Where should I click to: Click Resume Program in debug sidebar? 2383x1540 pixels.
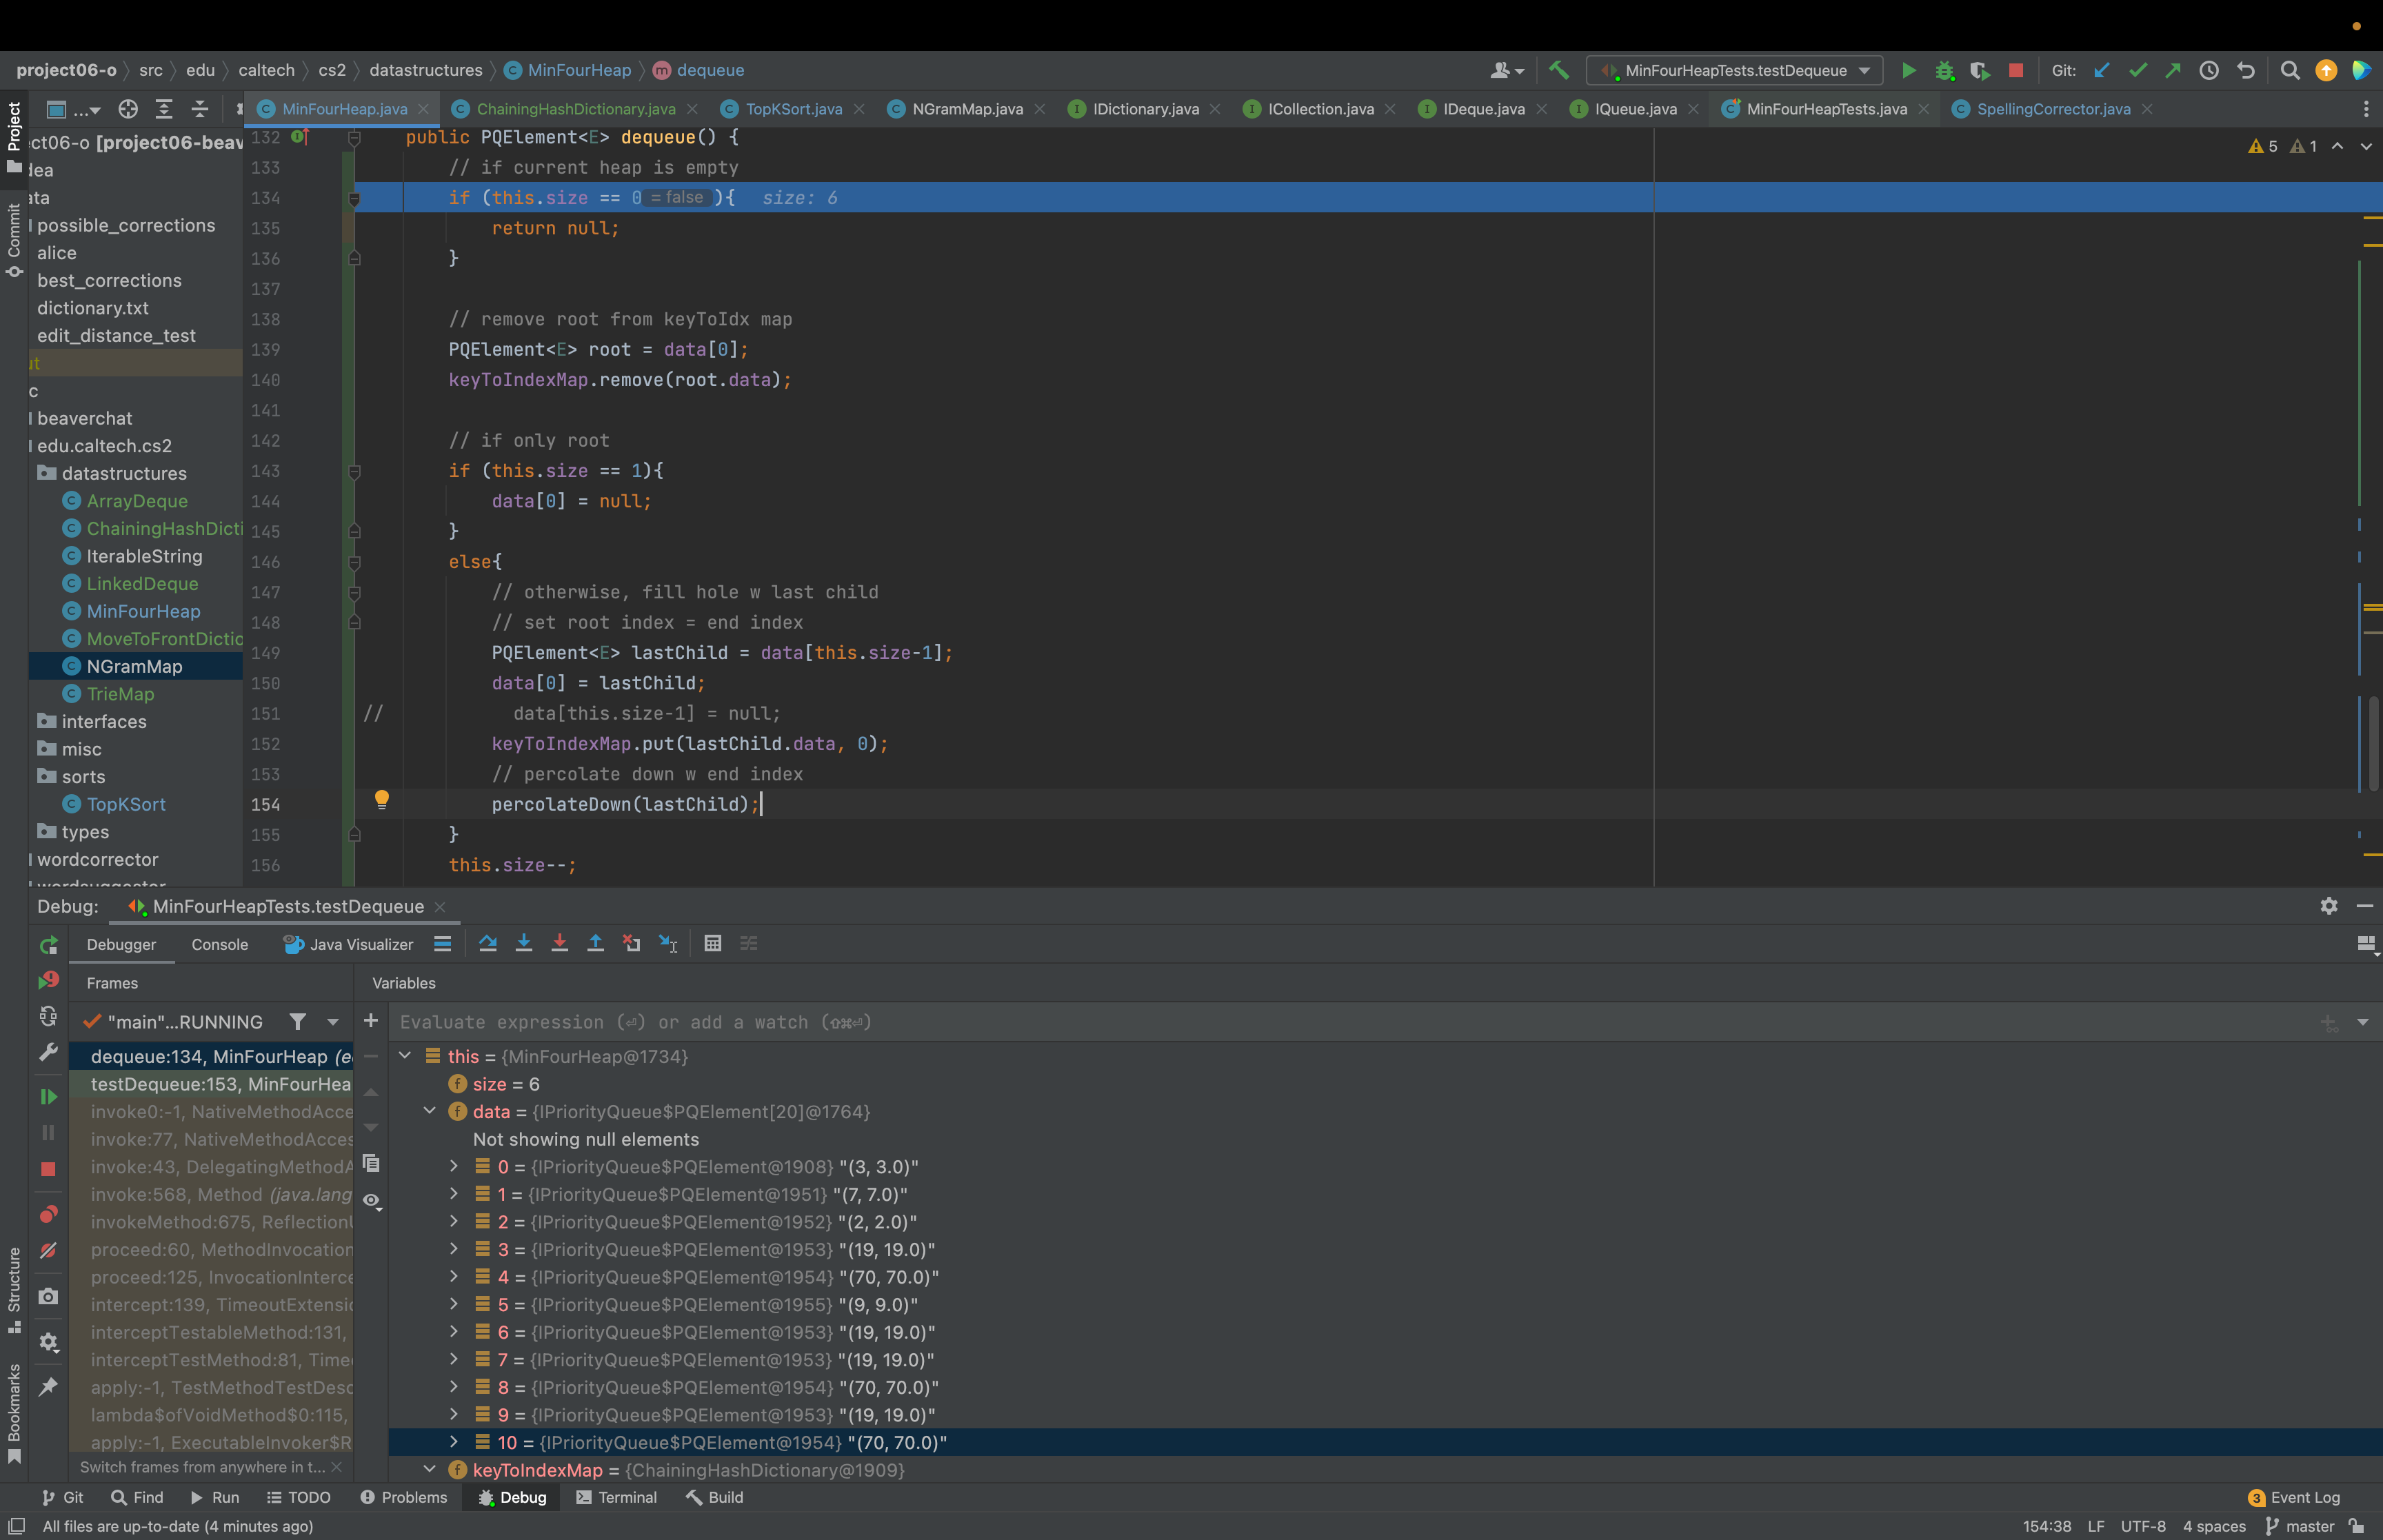click(x=48, y=1097)
